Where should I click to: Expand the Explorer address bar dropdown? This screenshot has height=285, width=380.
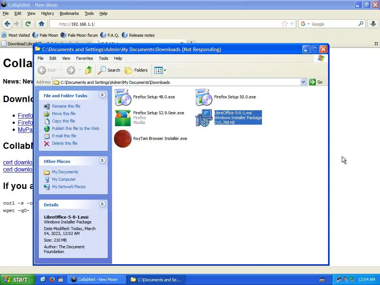tap(303, 82)
